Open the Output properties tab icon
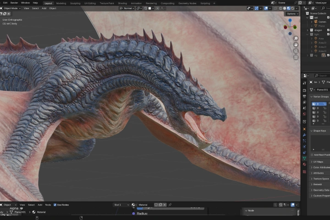This screenshot has height=220, width=330. pos(304,96)
